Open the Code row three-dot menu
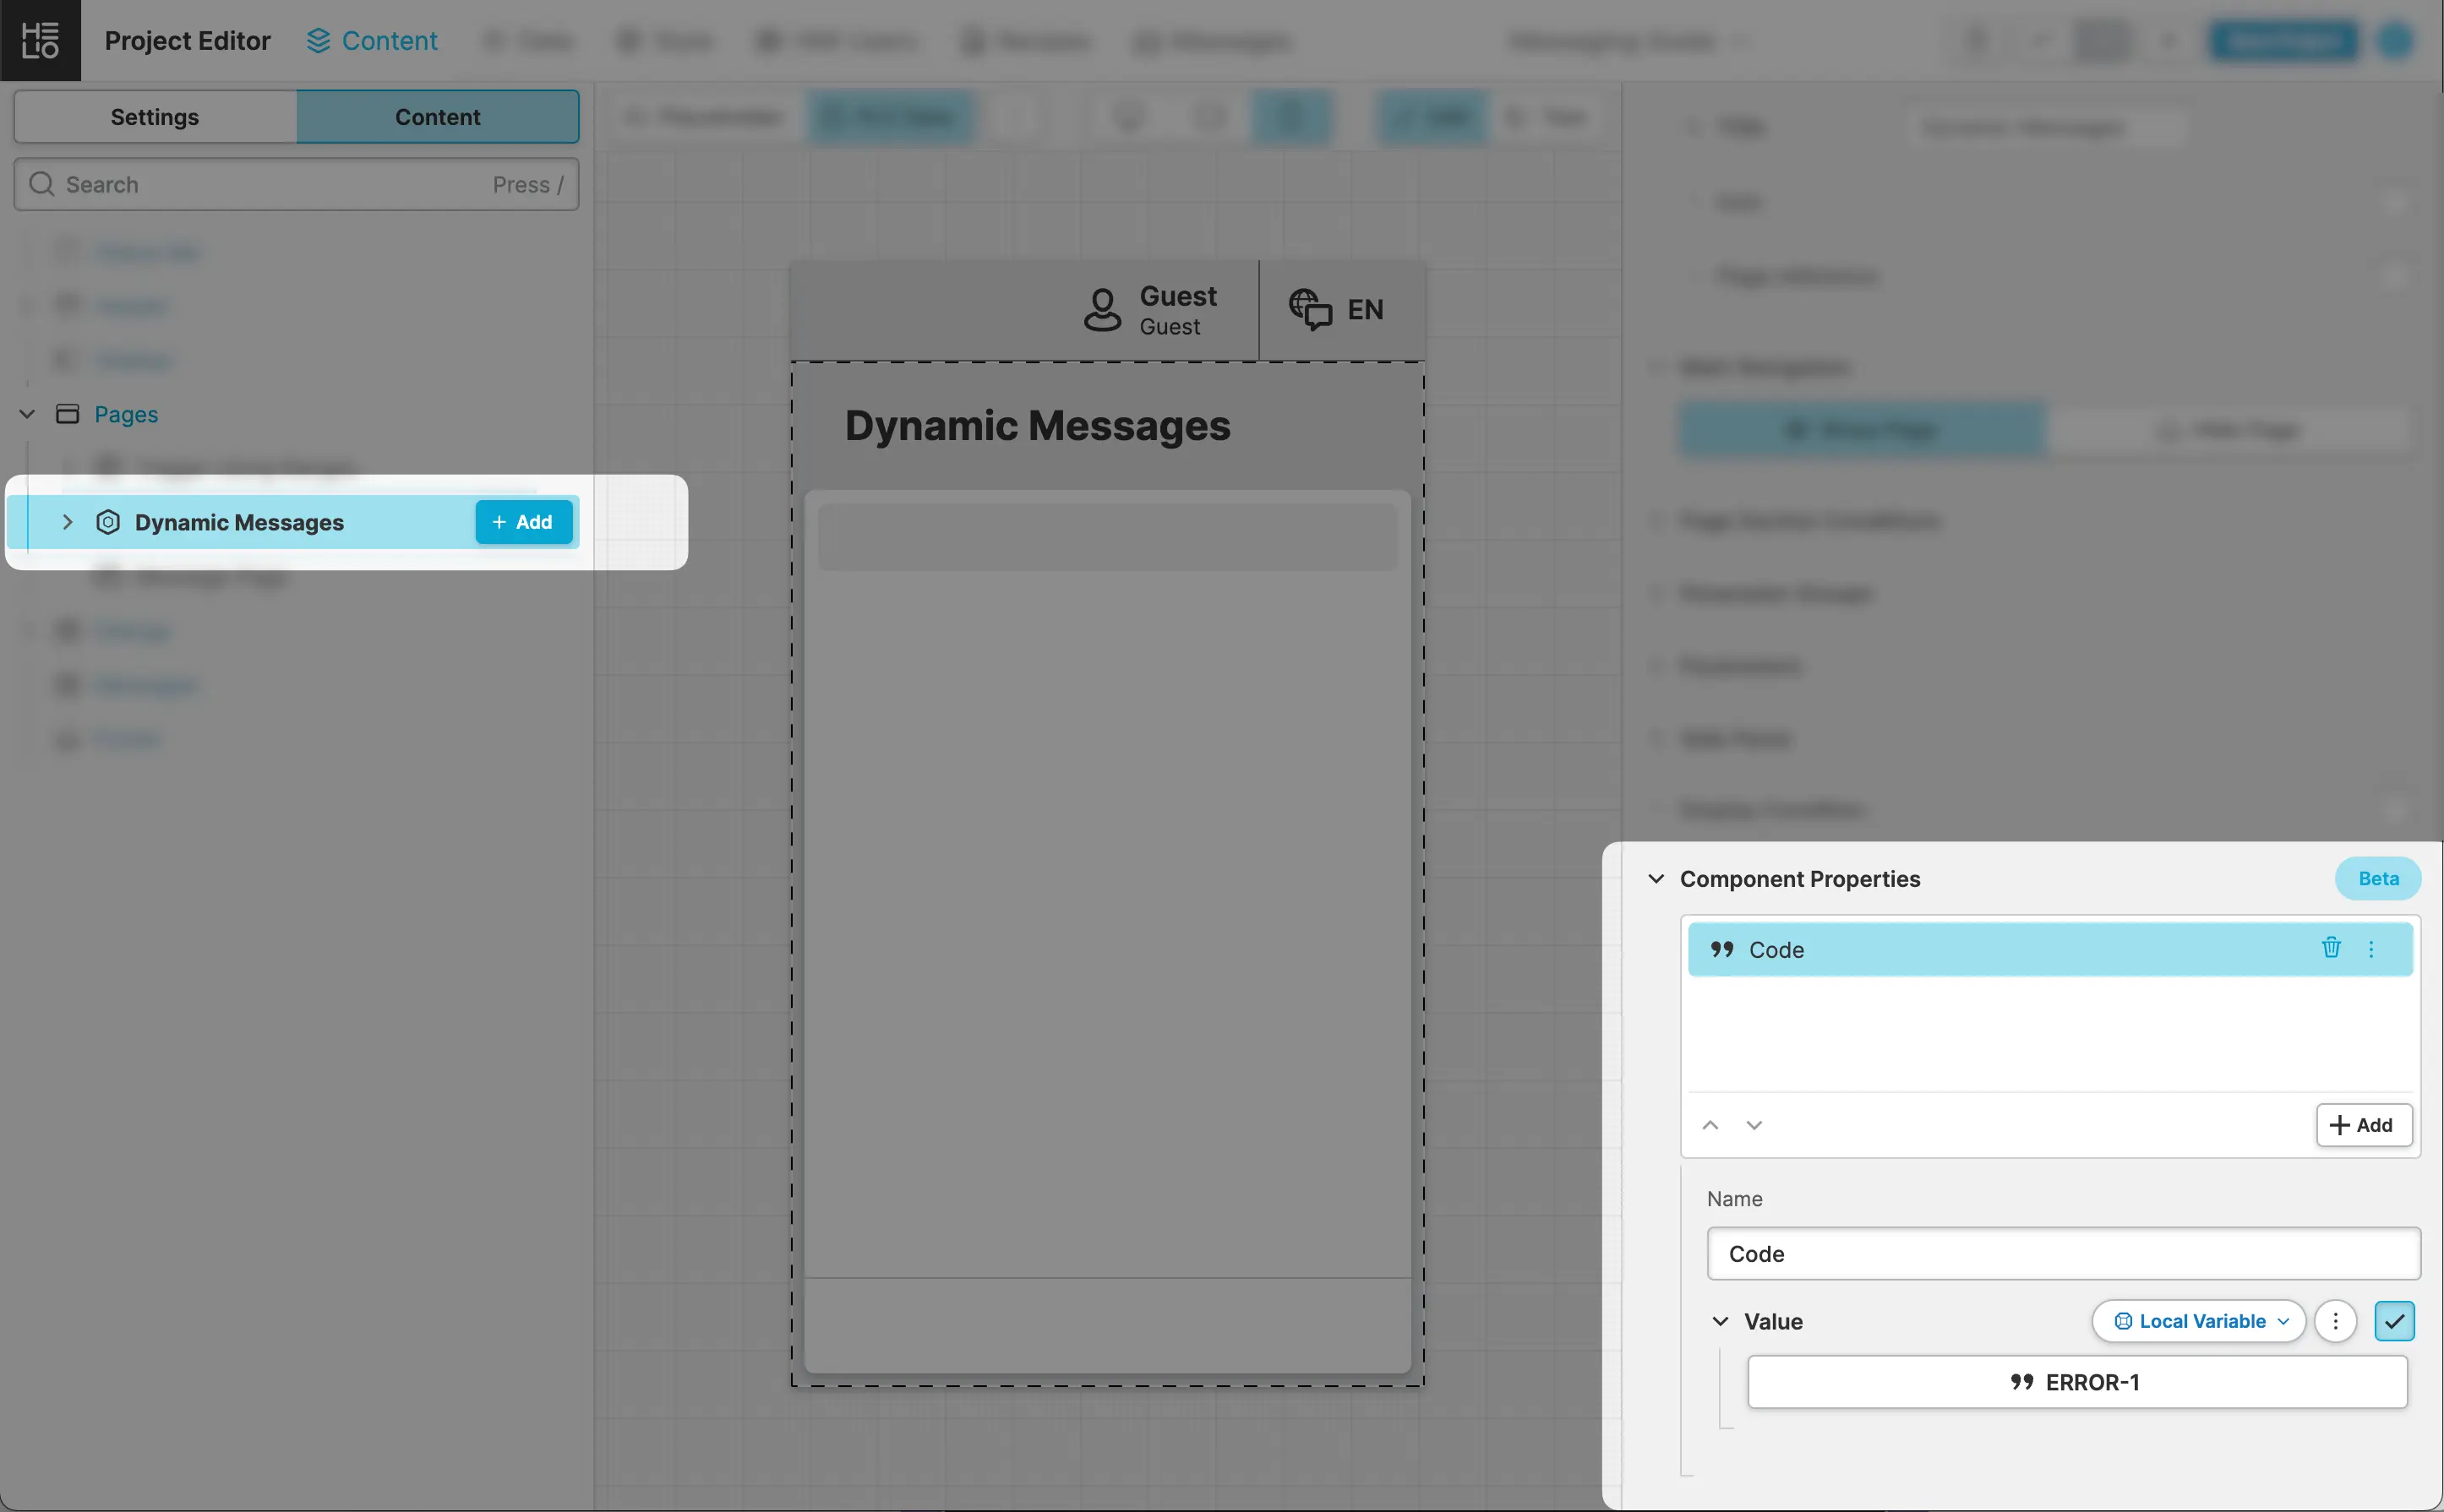Viewport: 2444px width, 1512px height. coord(2371,949)
